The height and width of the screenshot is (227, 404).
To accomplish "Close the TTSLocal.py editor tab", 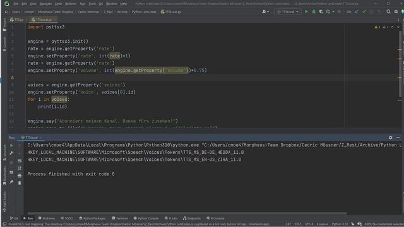I will tap(55, 20).
